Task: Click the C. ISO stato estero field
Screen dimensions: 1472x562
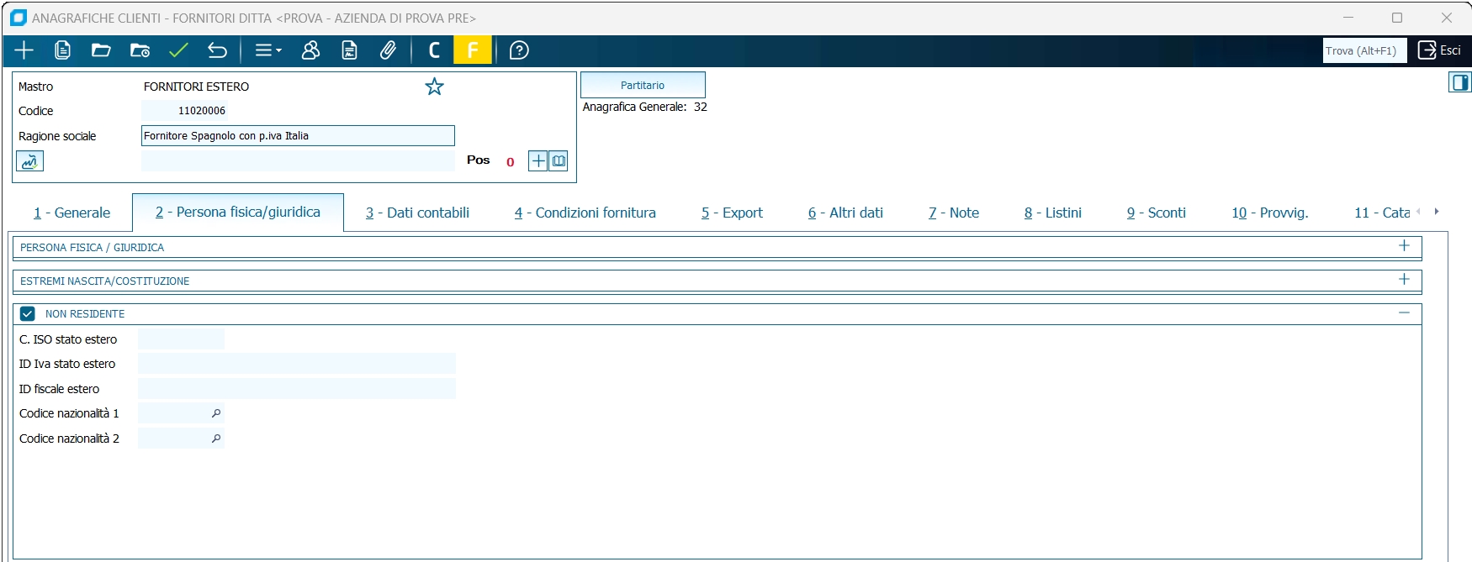Action: [x=181, y=339]
